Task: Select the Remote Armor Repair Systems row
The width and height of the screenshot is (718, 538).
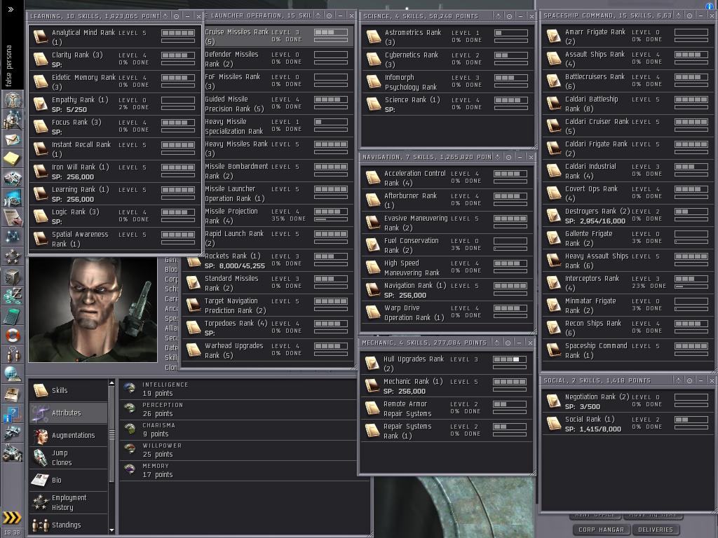Action: (446, 408)
